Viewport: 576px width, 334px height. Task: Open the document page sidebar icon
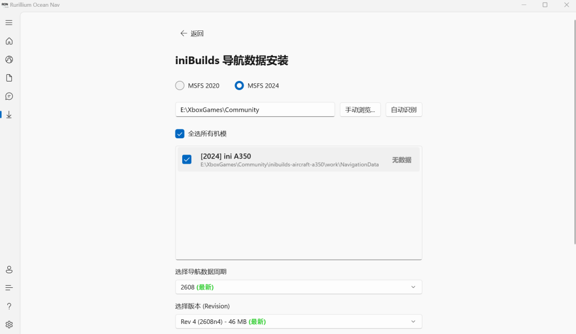(9, 78)
